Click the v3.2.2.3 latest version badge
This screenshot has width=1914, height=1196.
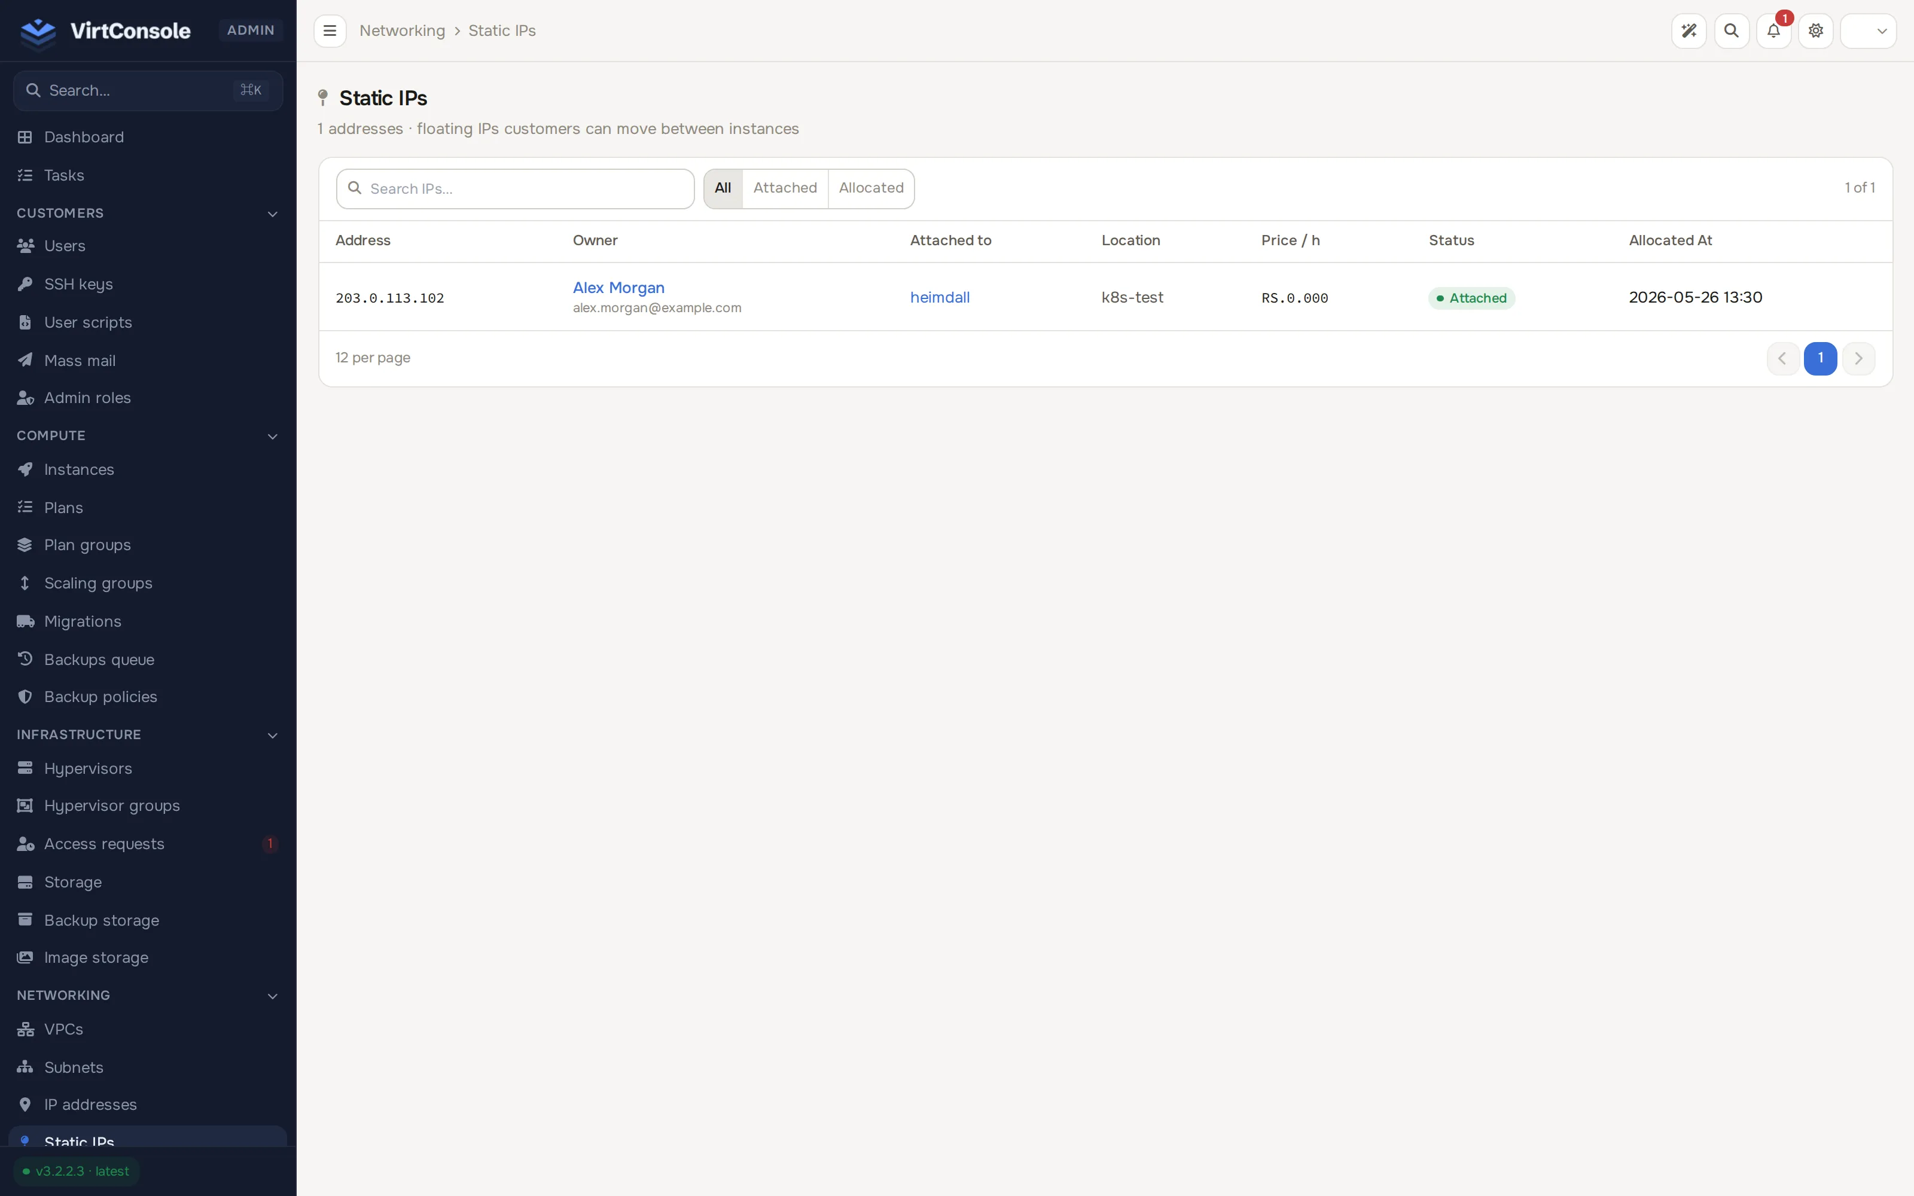coord(76,1171)
